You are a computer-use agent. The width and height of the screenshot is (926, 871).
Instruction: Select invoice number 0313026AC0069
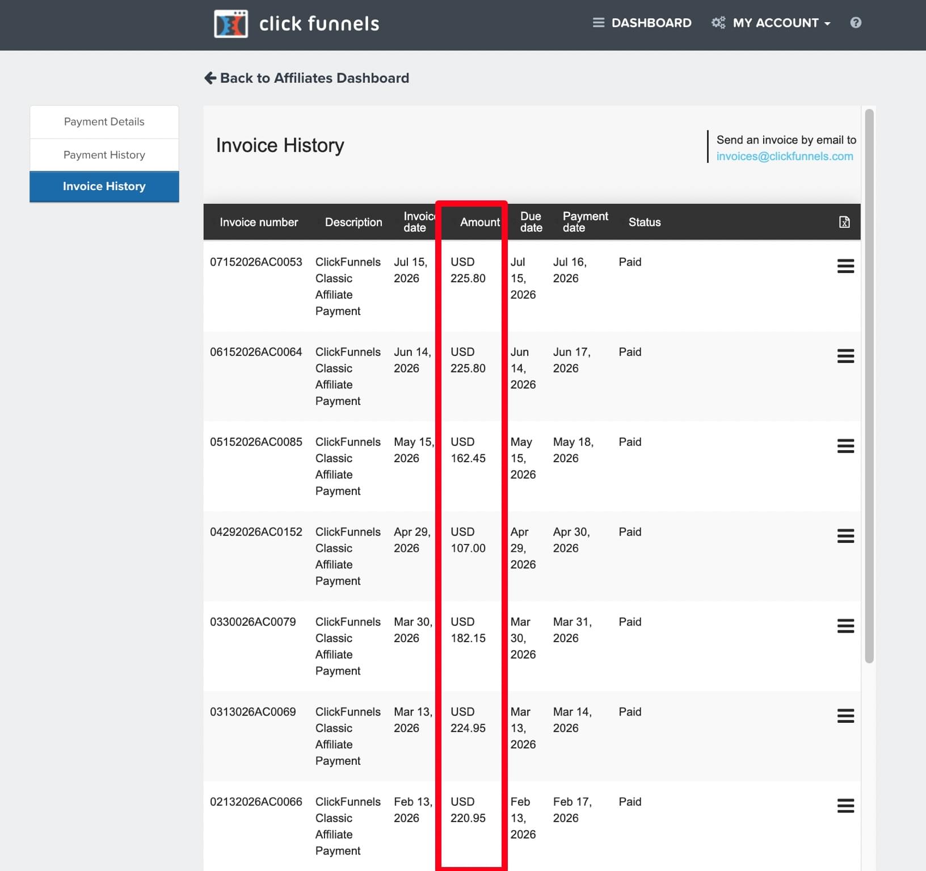[x=253, y=711]
